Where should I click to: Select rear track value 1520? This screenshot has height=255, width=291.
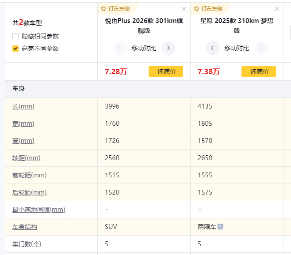coord(112,192)
